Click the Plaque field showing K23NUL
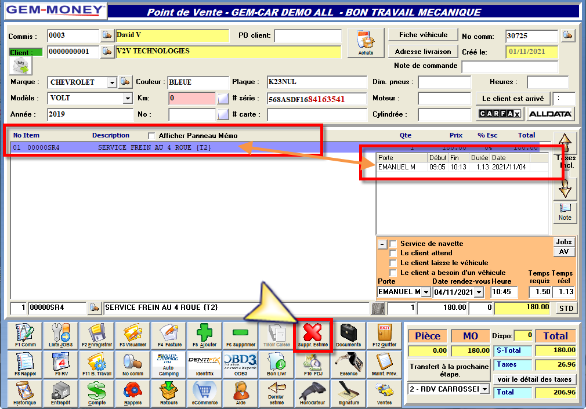The height and width of the screenshot is (409, 586). (x=317, y=82)
